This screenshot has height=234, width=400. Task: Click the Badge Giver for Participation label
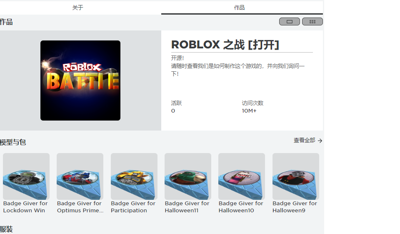133,207
